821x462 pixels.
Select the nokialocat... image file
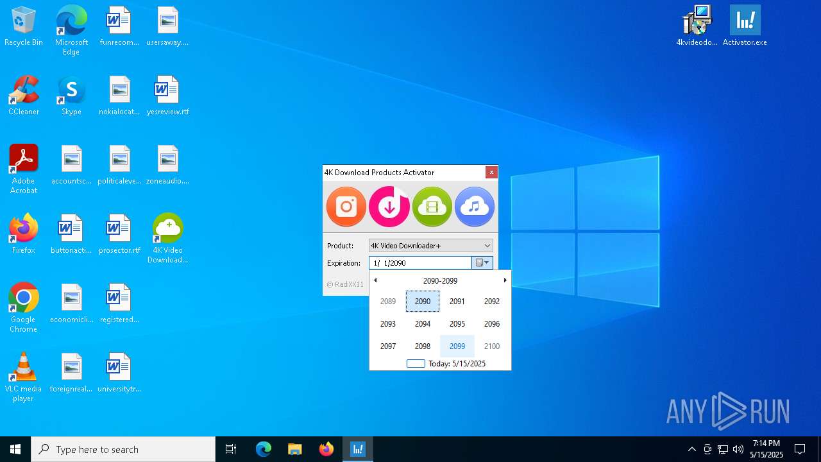(x=119, y=96)
